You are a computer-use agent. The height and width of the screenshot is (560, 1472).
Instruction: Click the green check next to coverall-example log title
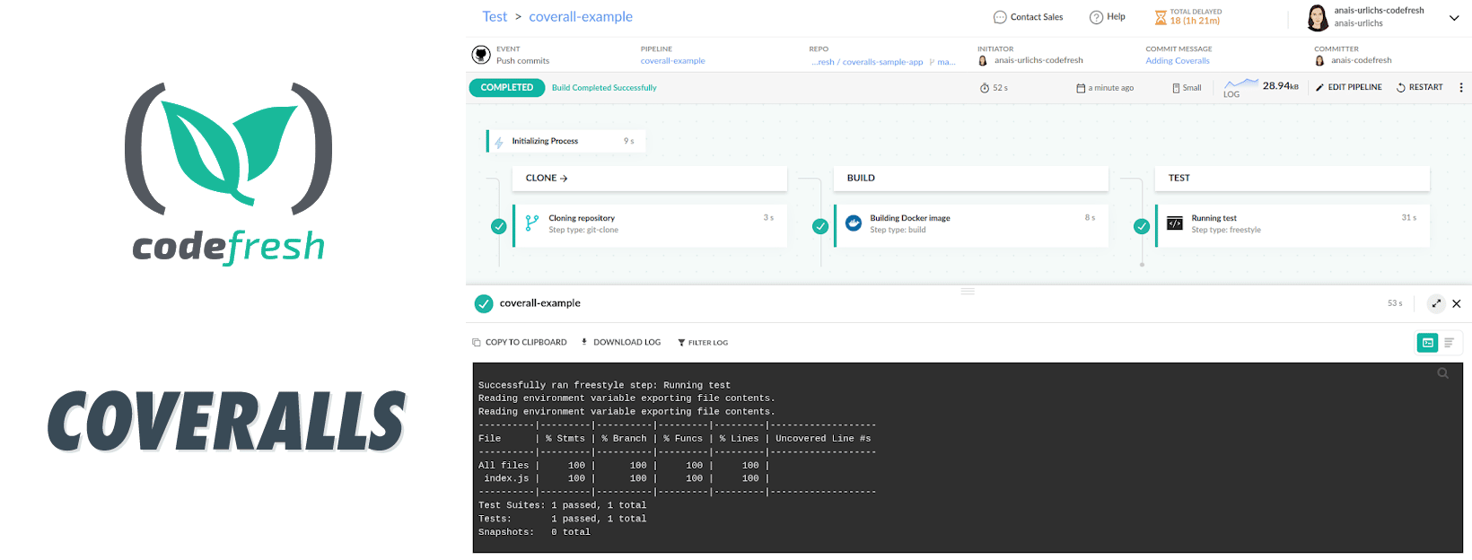pos(484,303)
